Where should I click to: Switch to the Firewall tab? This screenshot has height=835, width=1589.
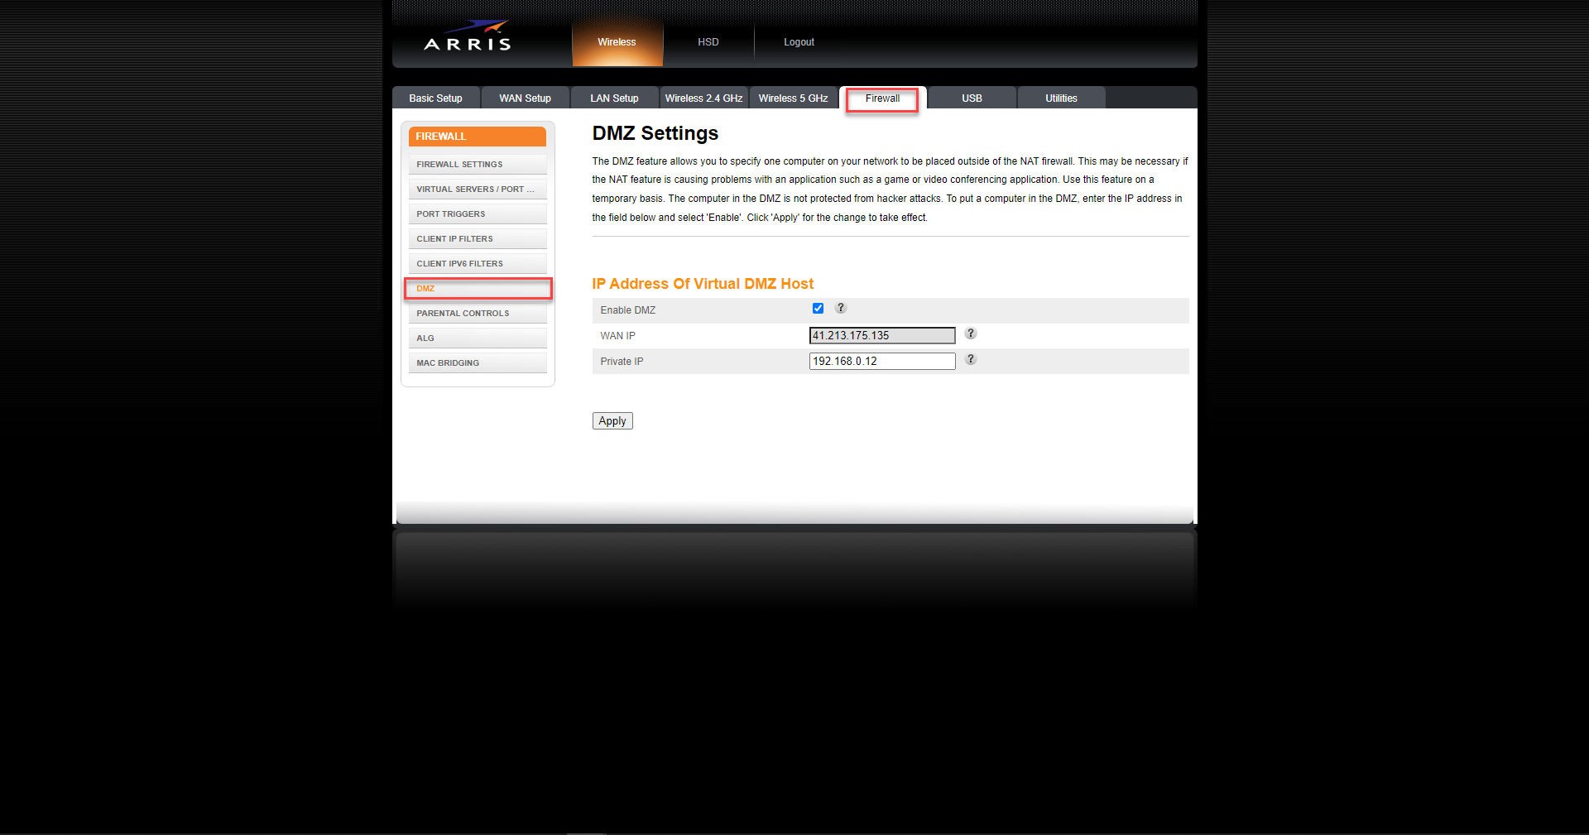[881, 98]
